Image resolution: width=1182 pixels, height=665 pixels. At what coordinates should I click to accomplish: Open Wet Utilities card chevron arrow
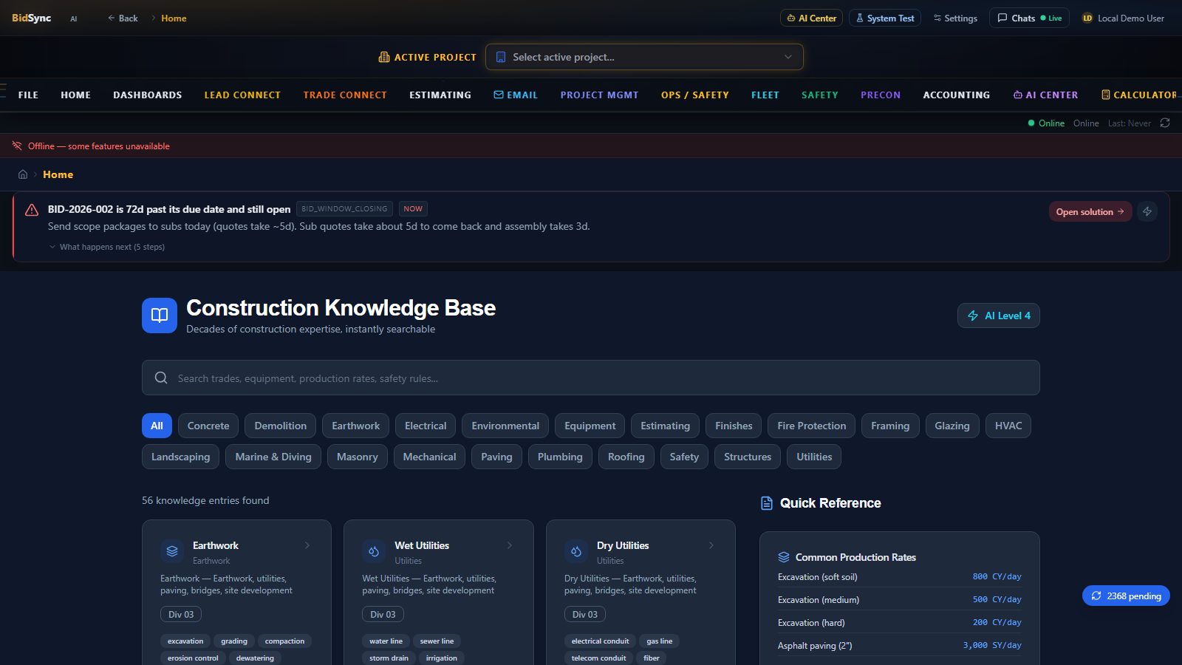[510, 545]
